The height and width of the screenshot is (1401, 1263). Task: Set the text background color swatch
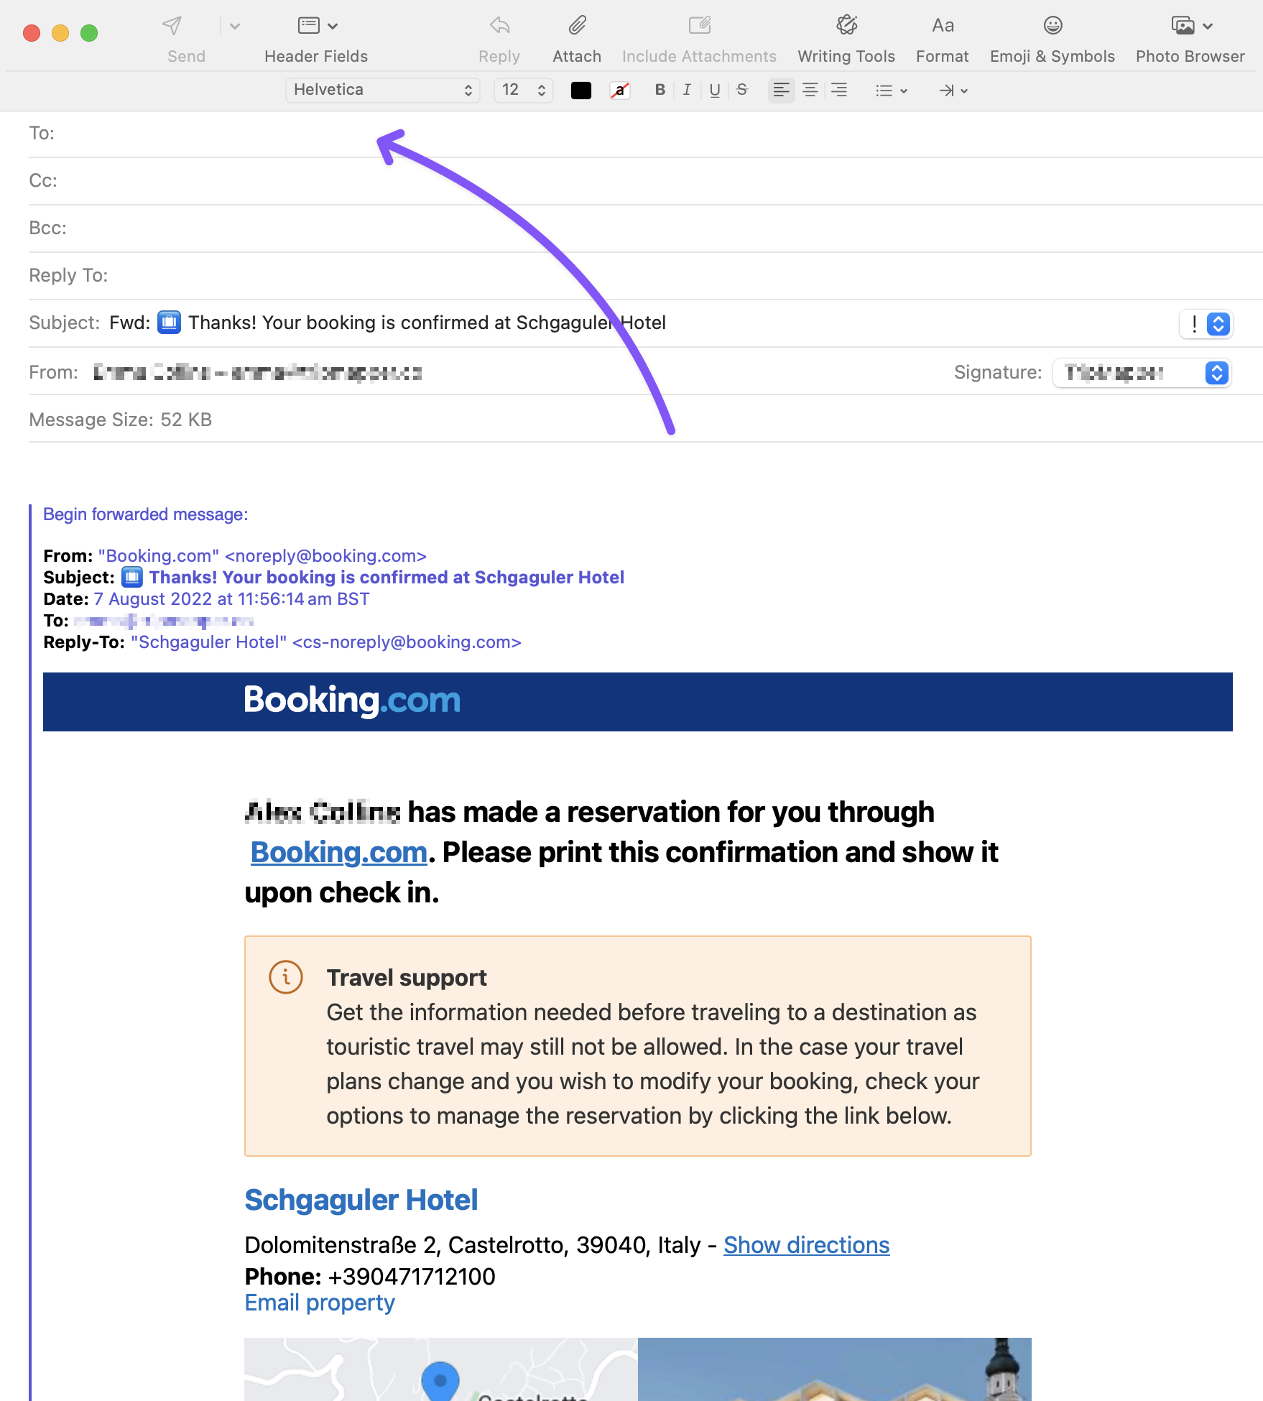619,90
